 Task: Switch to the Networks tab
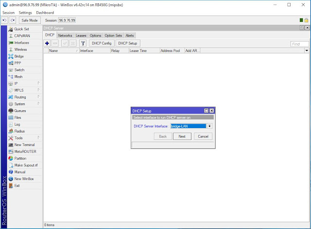[x=65, y=35]
